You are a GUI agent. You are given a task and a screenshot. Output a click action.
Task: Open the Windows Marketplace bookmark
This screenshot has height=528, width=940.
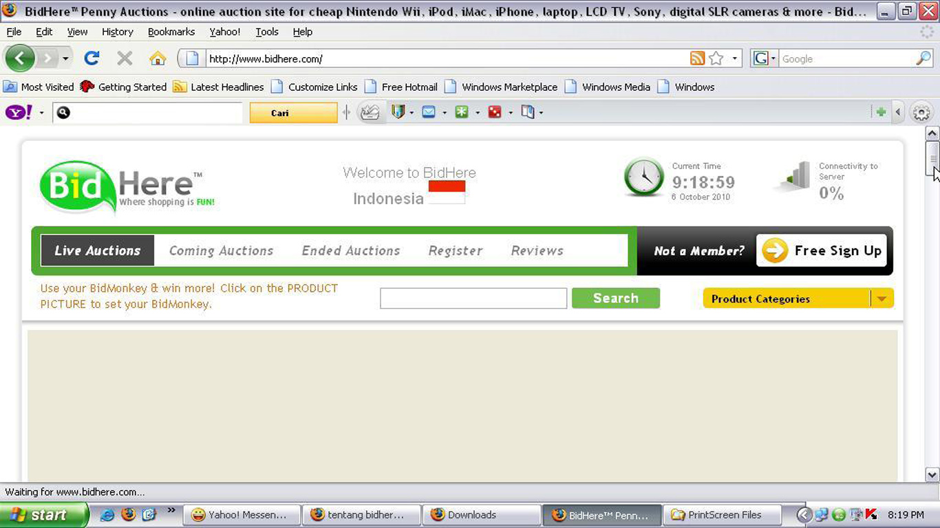coord(501,87)
